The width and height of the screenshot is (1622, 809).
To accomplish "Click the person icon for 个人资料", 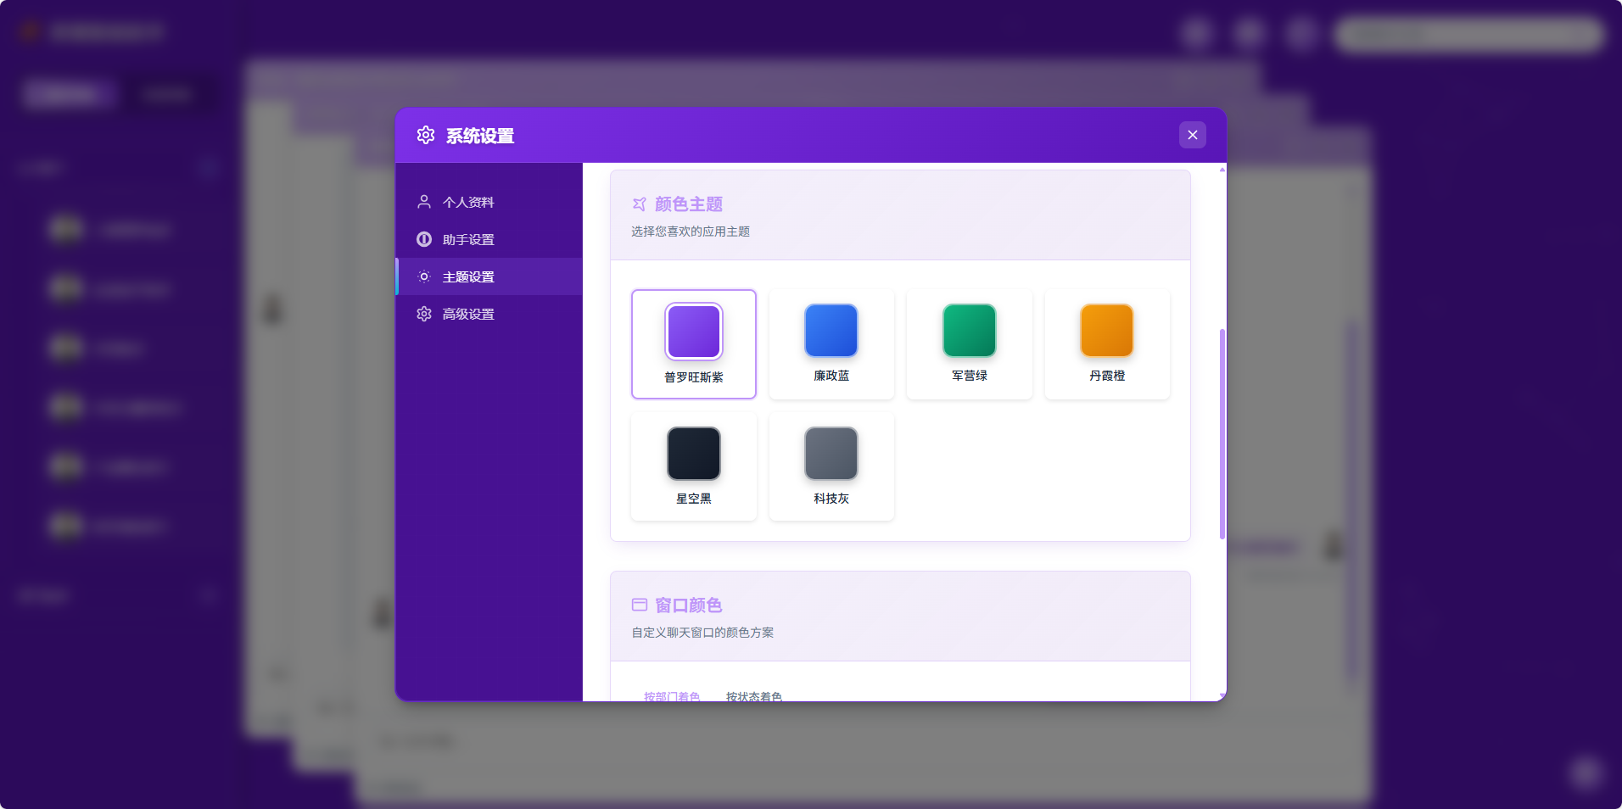I will point(424,202).
